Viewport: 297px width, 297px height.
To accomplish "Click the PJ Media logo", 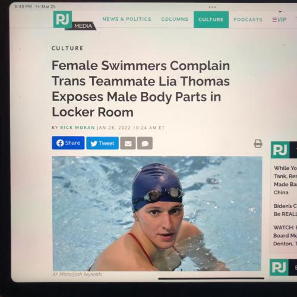I will 74,20.
